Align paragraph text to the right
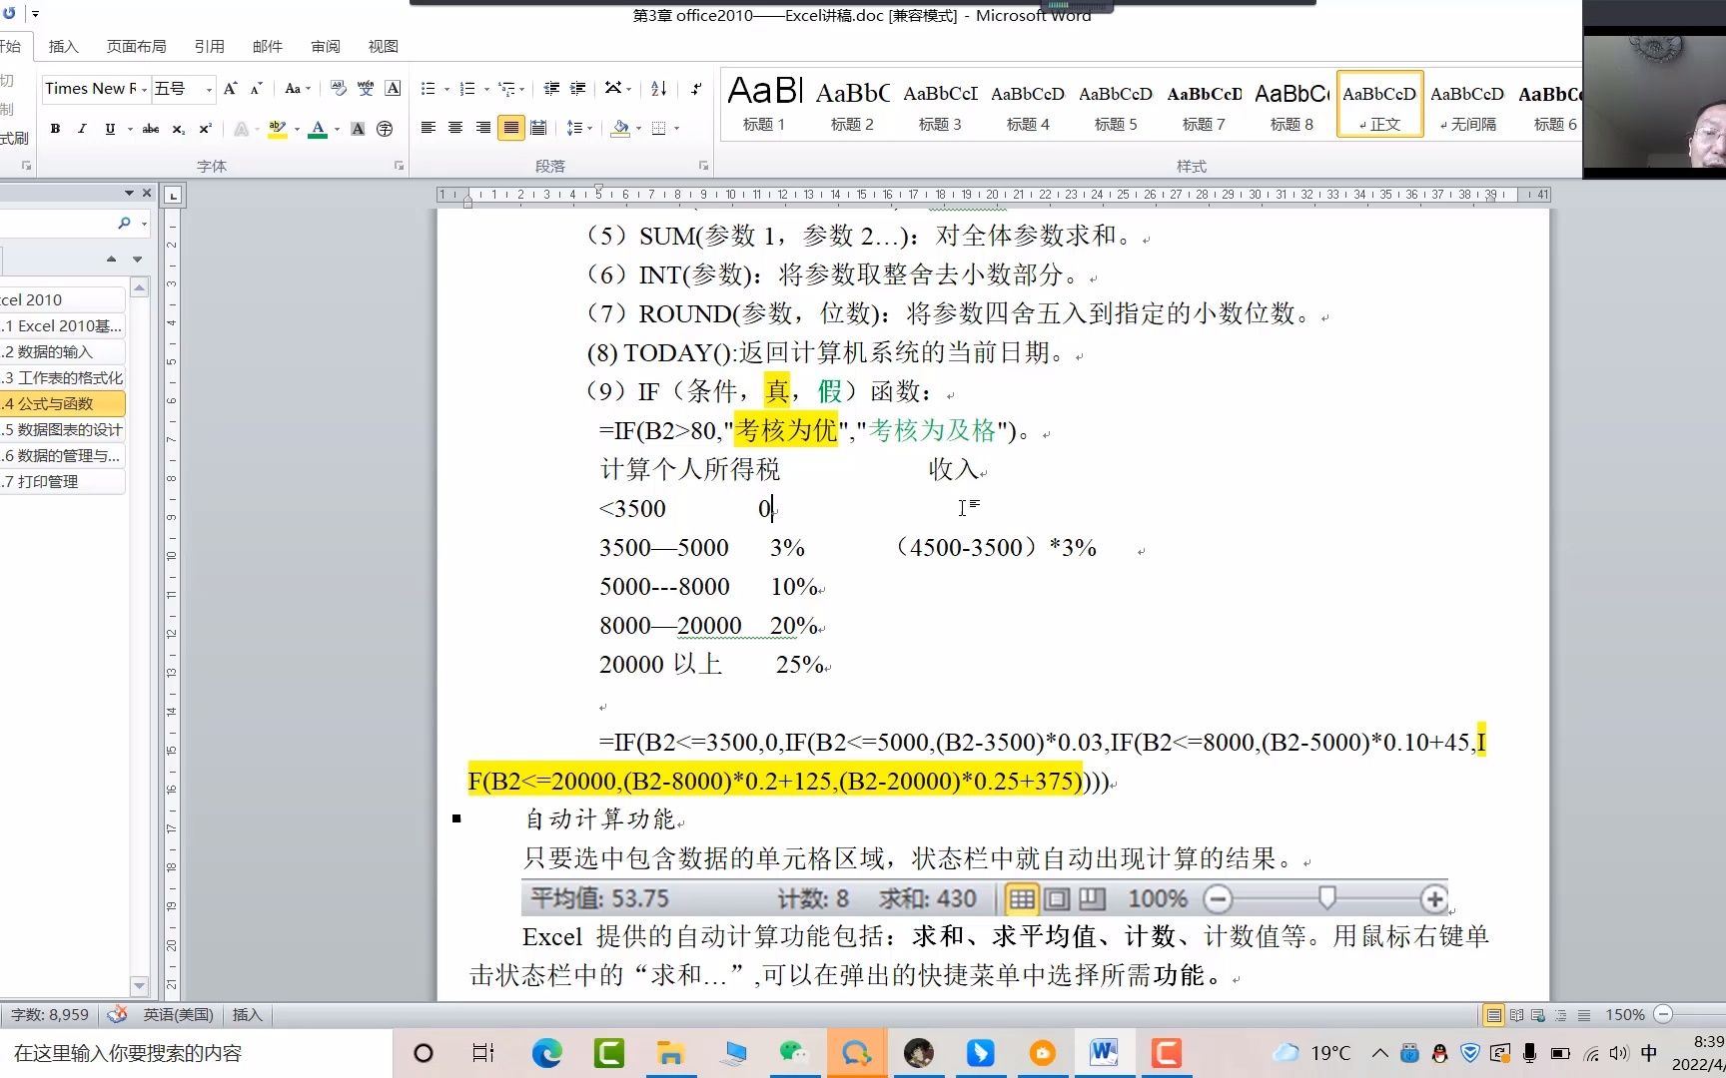The height and width of the screenshot is (1078, 1726). tap(483, 128)
